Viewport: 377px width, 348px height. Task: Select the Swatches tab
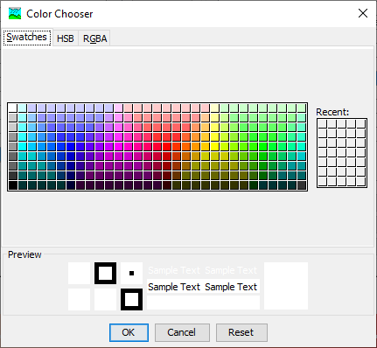click(26, 38)
